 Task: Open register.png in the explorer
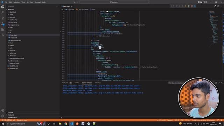point(14,25)
